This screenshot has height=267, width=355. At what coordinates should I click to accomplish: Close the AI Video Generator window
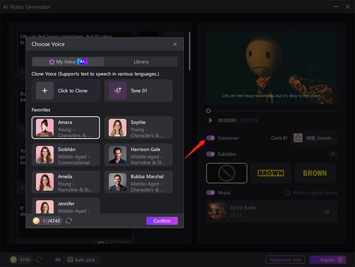coord(347,7)
